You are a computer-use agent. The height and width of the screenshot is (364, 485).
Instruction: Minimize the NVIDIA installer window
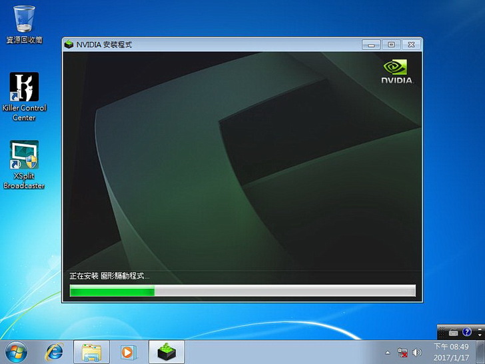pos(371,45)
